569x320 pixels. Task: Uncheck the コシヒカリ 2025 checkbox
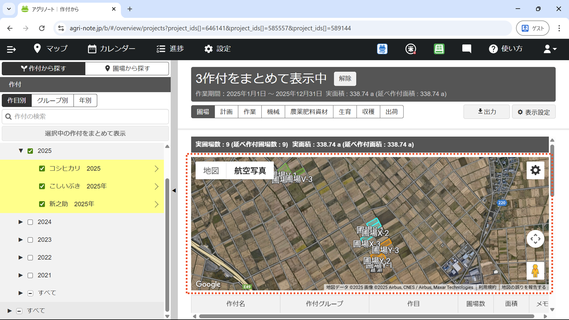point(42,169)
